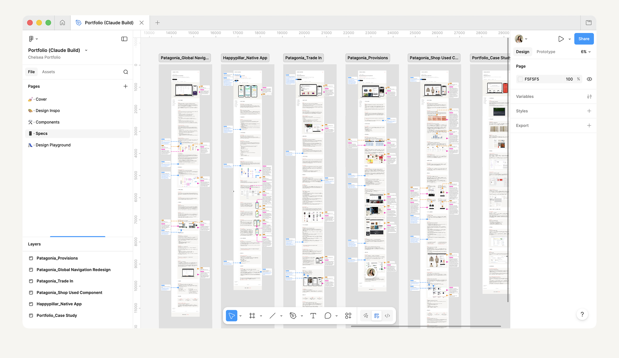The image size is (619, 358).
Task: Open the Variables settings icon
Action: click(589, 97)
